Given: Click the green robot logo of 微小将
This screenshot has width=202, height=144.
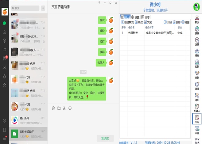Looking at the screenshot, I should click(x=196, y=7).
